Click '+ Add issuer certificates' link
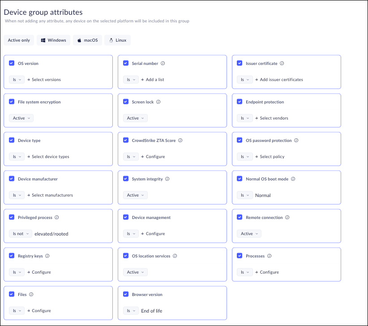This screenshot has width=368, height=326. (x=278, y=80)
